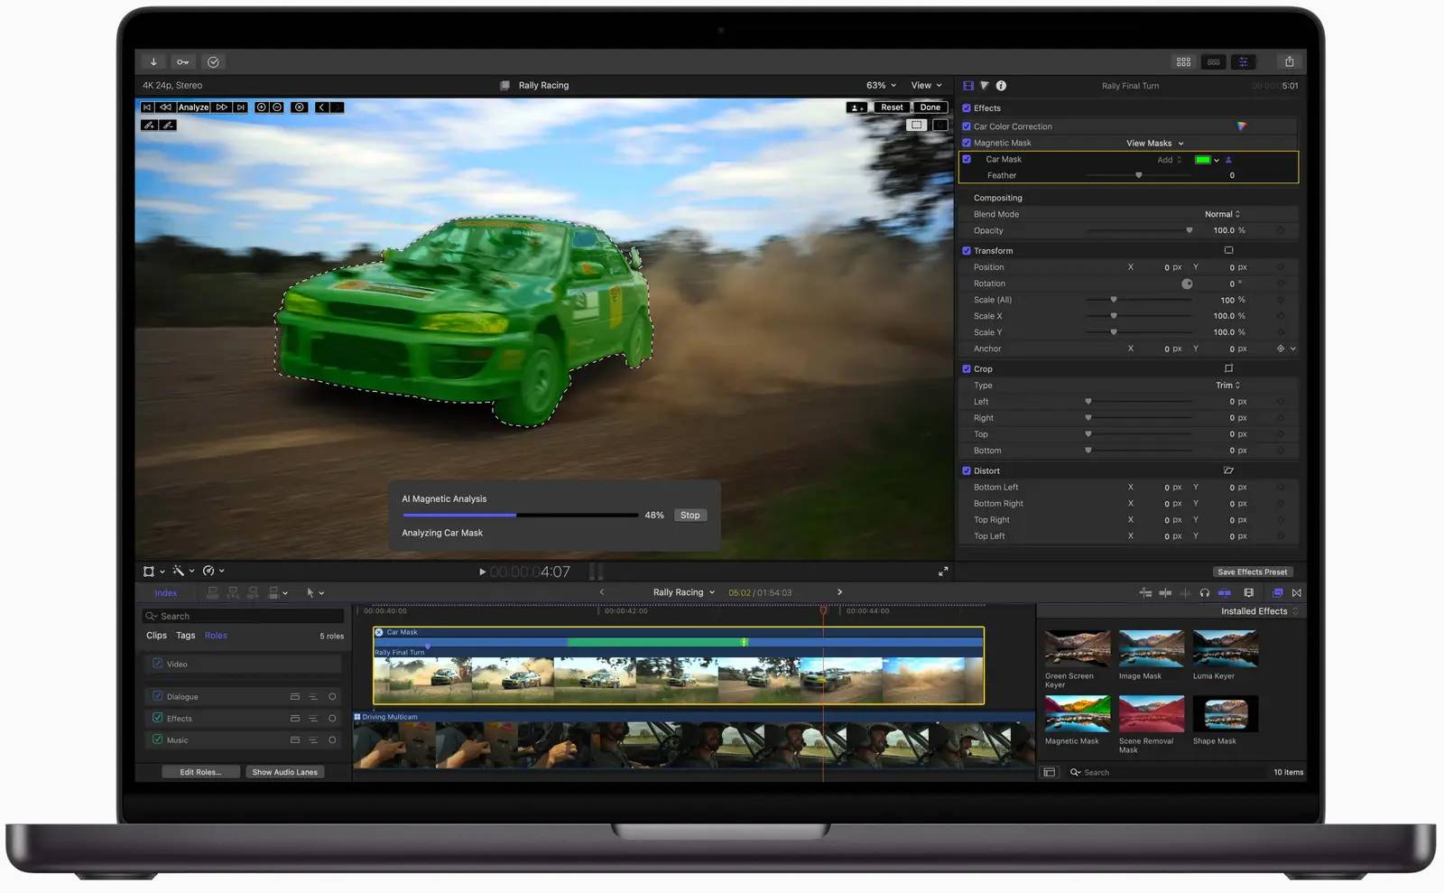This screenshot has height=893, width=1444.
Task: Click Show Audio Lanes button
Action: pos(285,772)
